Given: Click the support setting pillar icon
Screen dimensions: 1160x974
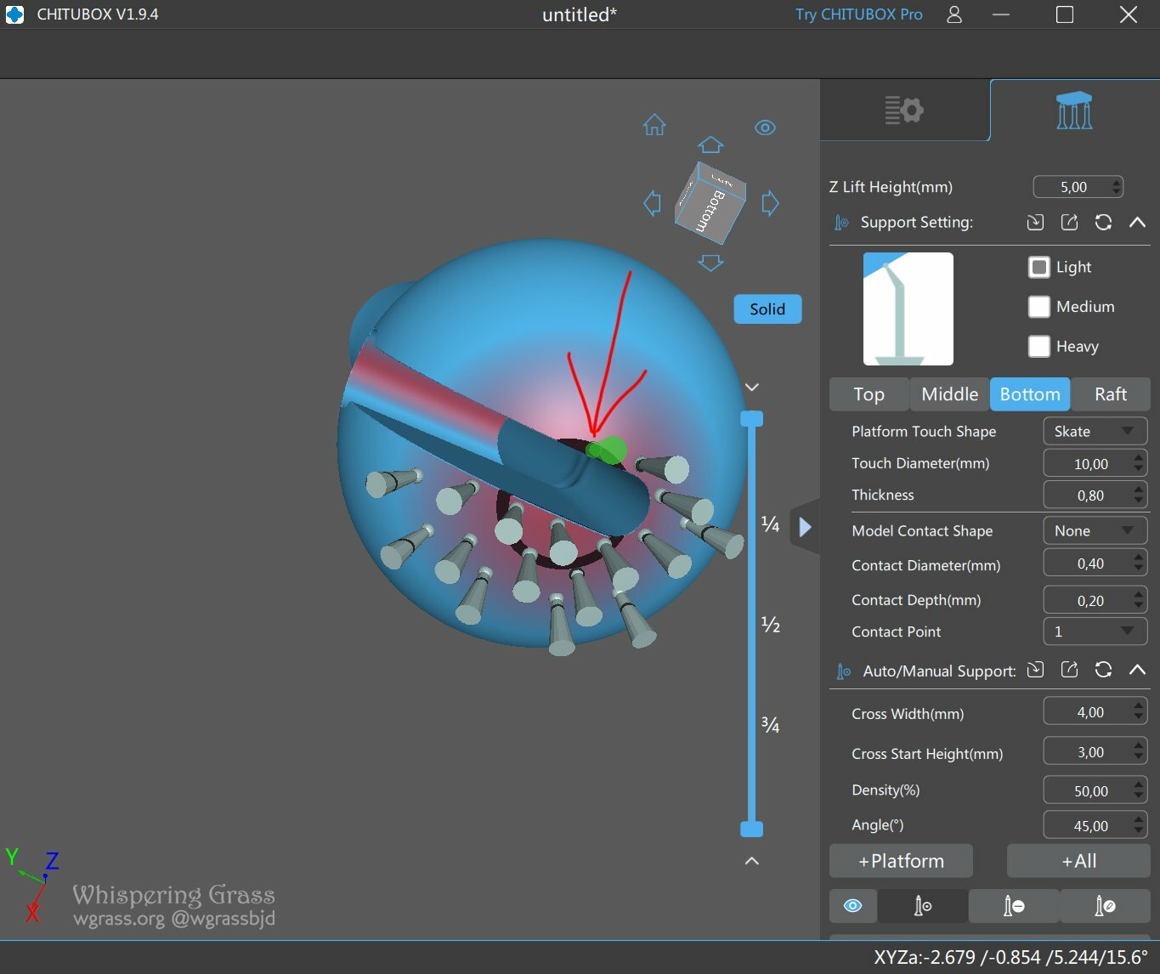Looking at the screenshot, I should tap(841, 223).
